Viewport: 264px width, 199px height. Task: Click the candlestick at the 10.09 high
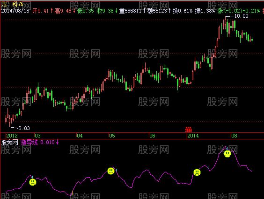click(225, 22)
